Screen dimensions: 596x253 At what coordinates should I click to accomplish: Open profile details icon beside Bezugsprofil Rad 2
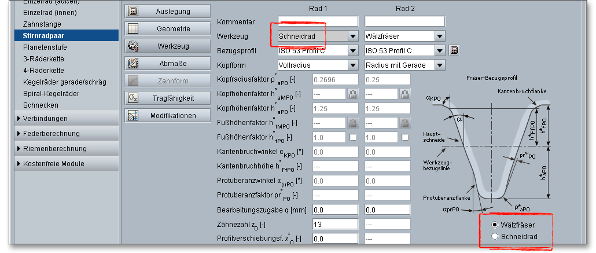coord(454,50)
